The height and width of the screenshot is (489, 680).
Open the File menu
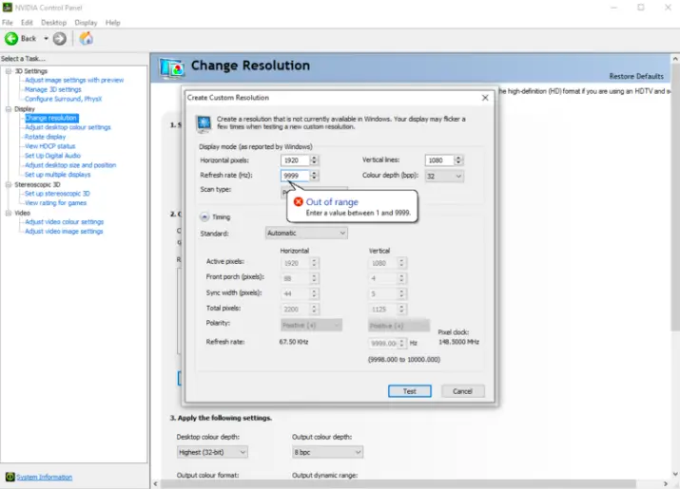point(8,23)
